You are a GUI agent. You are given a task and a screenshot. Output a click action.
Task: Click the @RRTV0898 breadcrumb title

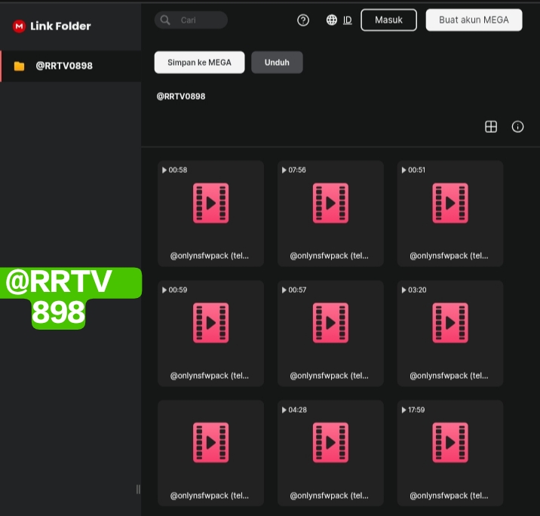point(181,97)
